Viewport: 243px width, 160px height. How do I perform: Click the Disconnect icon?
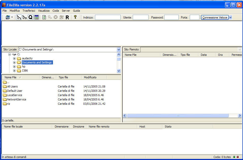pos(62,17)
